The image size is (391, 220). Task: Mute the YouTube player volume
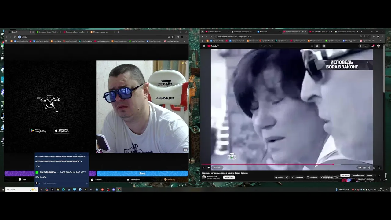(209, 167)
